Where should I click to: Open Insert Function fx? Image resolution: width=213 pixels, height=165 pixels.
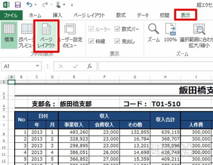[x=90, y=66]
